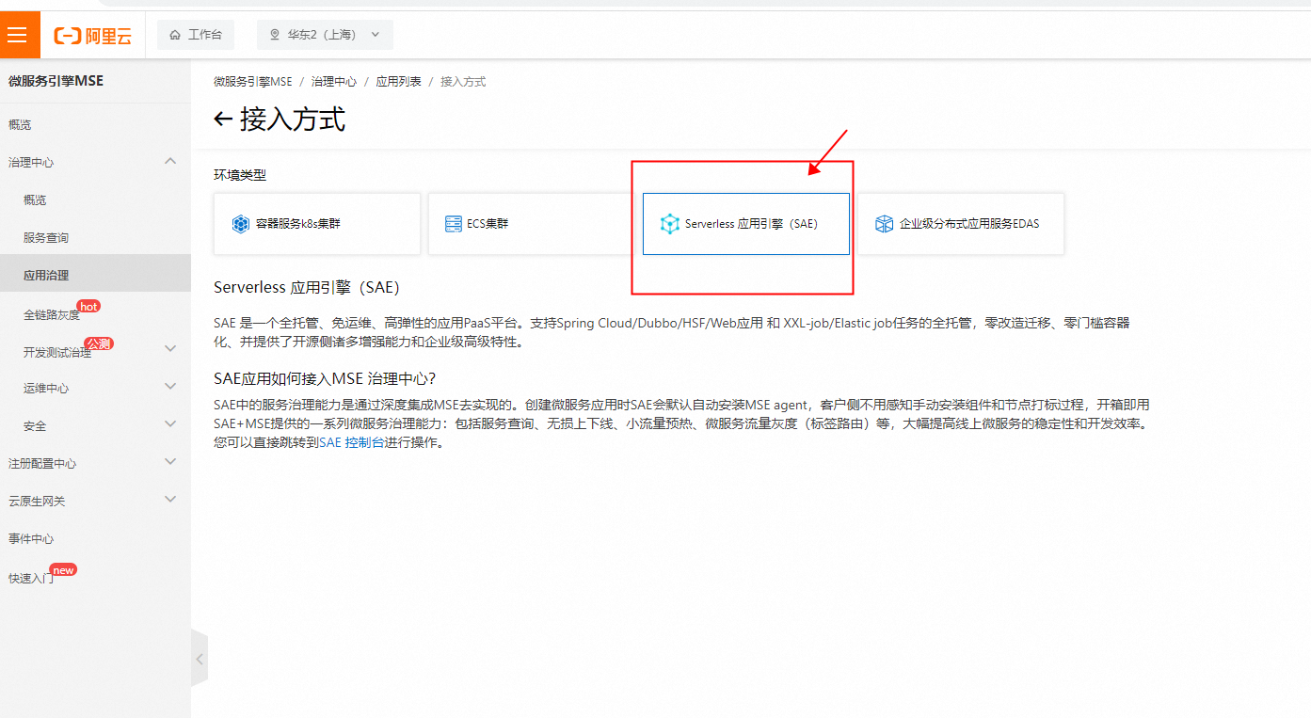
Task: Select 应用治理 in sidebar
Action: pyautogui.click(x=95, y=275)
